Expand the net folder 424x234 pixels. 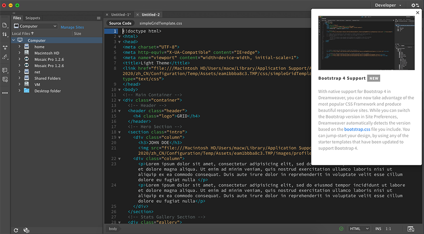20,72
